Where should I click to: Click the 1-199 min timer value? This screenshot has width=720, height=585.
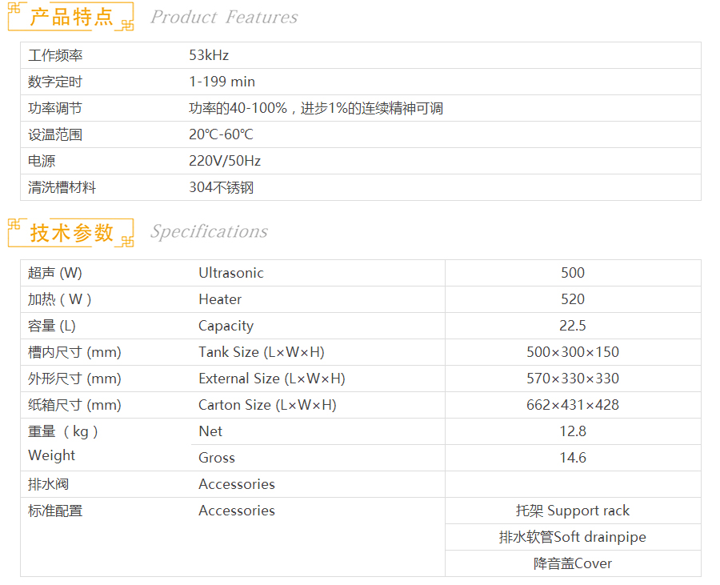point(222,82)
